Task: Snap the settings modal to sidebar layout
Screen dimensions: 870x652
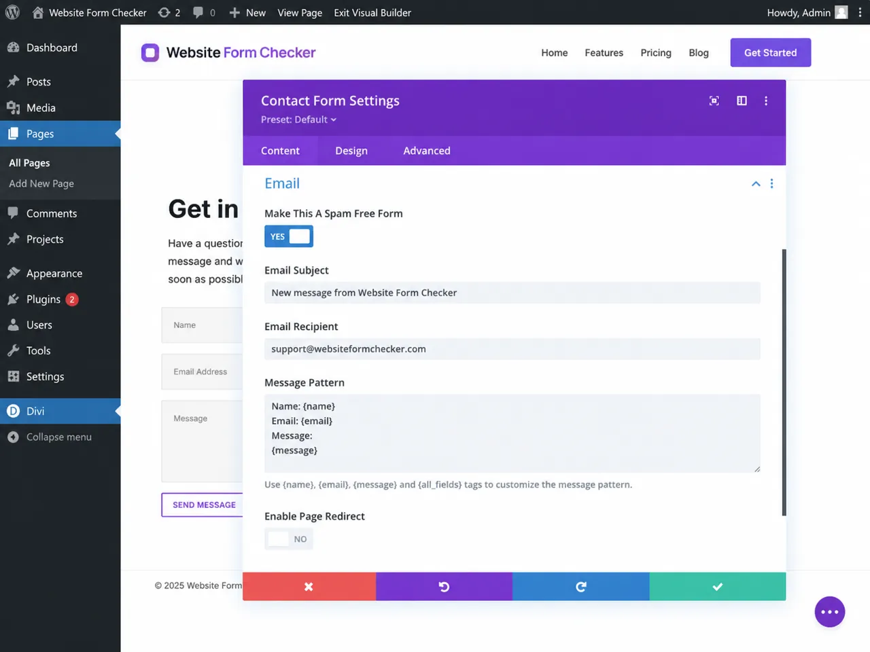Action: [x=742, y=101]
